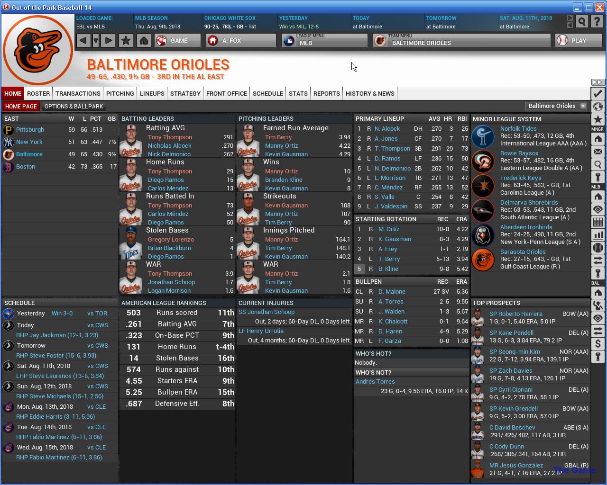Open the globe icon in the right sidebar
This screenshot has width=607, height=485.
598,107
